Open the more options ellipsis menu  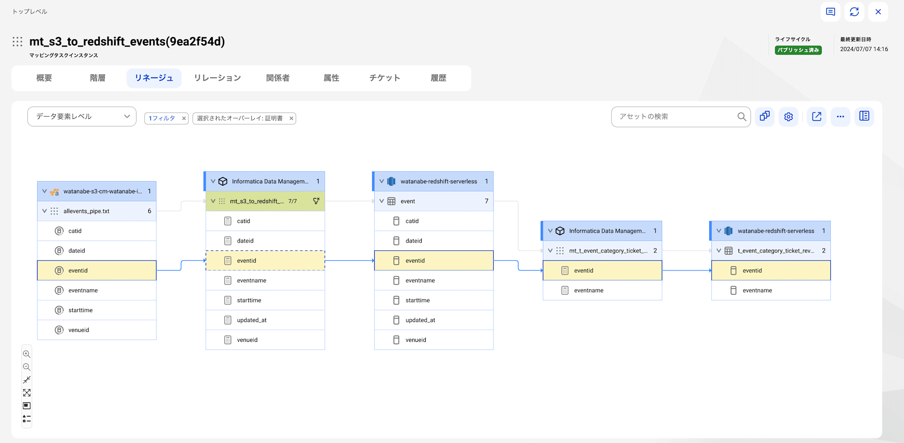tap(840, 117)
